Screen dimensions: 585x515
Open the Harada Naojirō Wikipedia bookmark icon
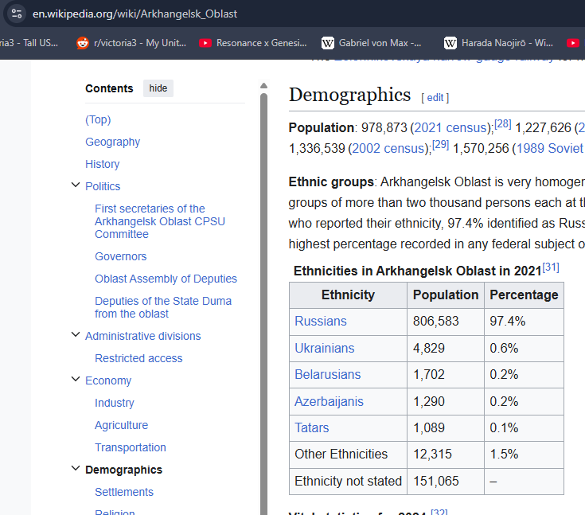click(x=450, y=43)
